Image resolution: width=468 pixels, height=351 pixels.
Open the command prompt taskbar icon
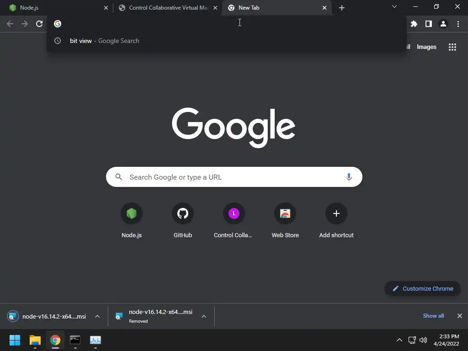pos(75,340)
